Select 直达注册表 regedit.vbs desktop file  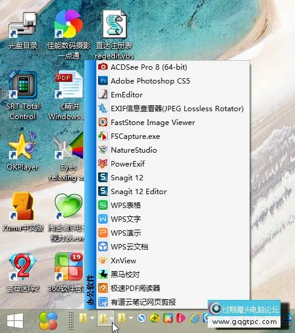tap(114, 34)
